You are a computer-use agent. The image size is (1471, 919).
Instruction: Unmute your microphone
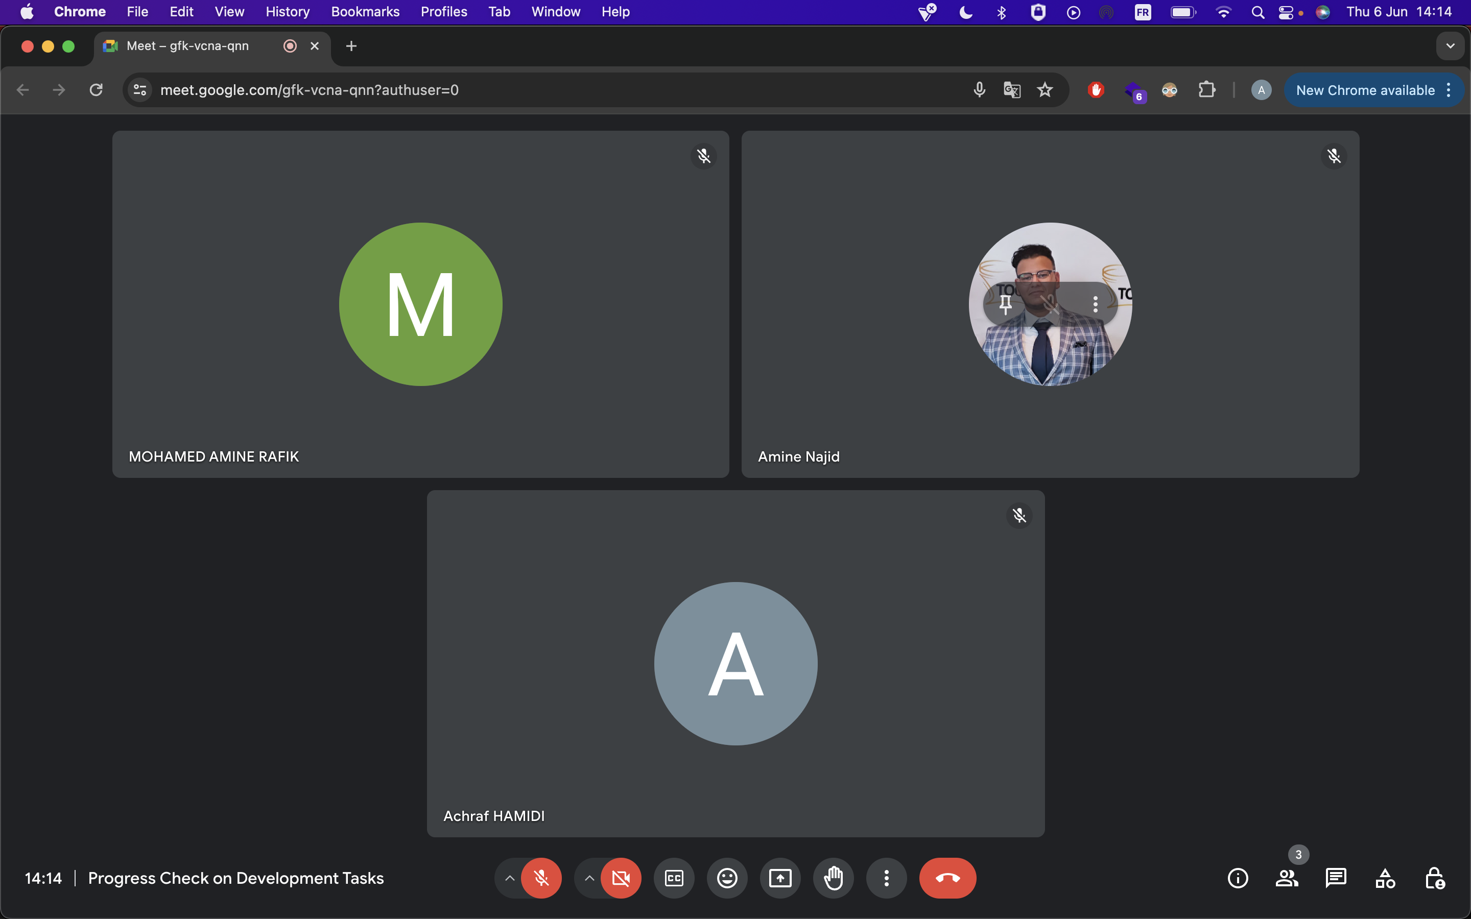[541, 878]
